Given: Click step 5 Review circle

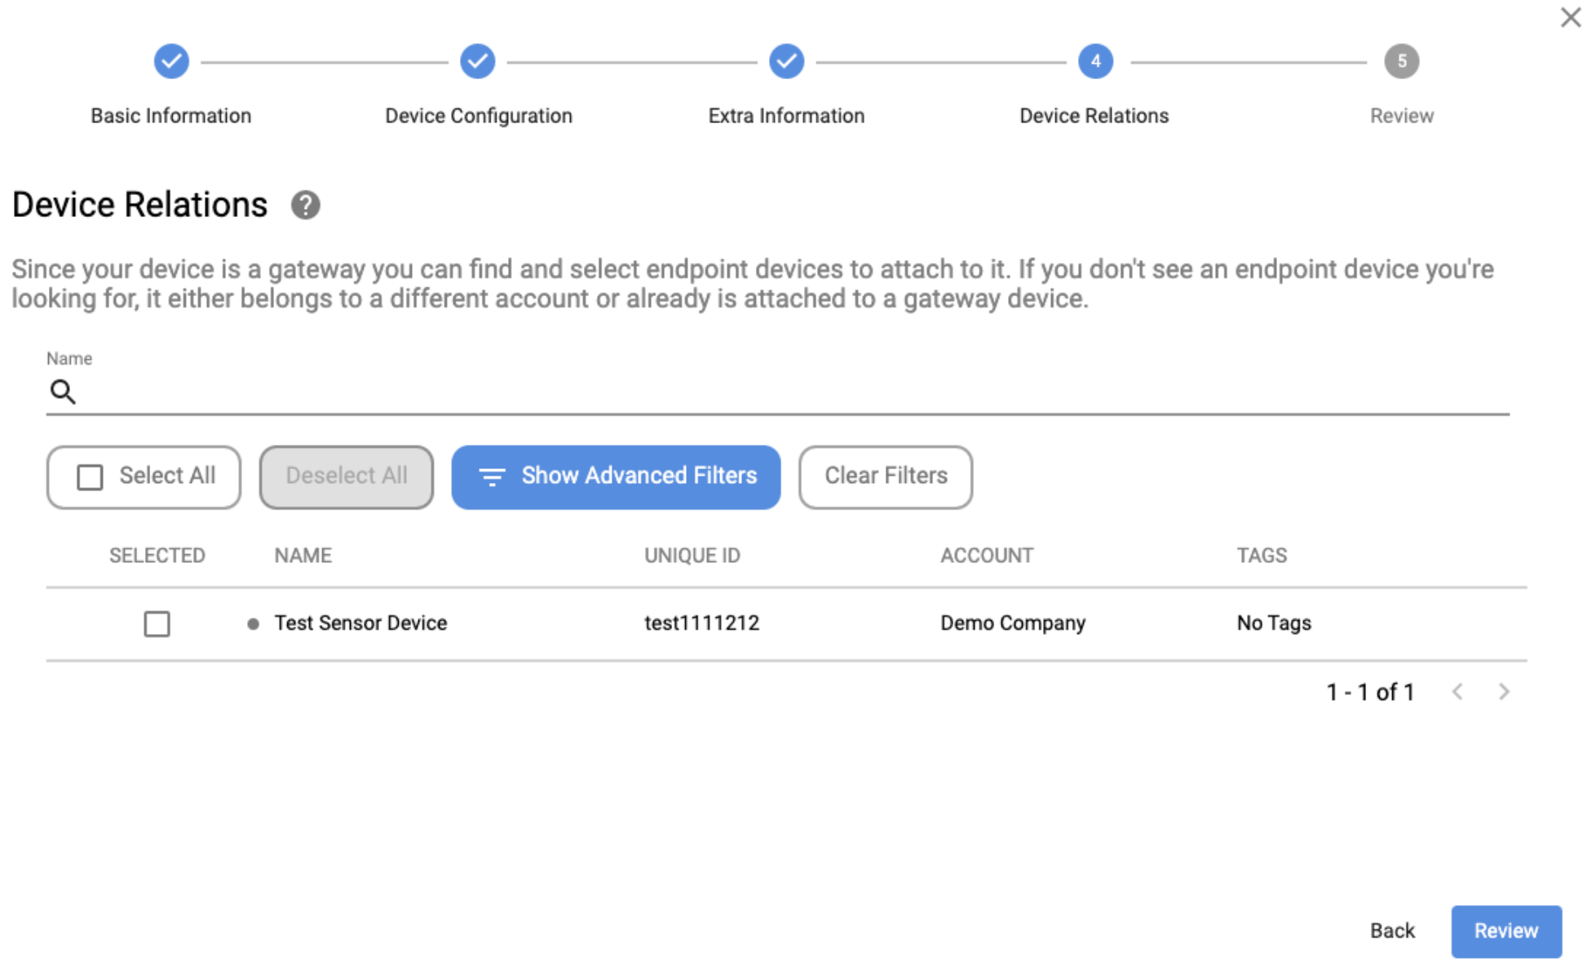Looking at the screenshot, I should click(1401, 61).
